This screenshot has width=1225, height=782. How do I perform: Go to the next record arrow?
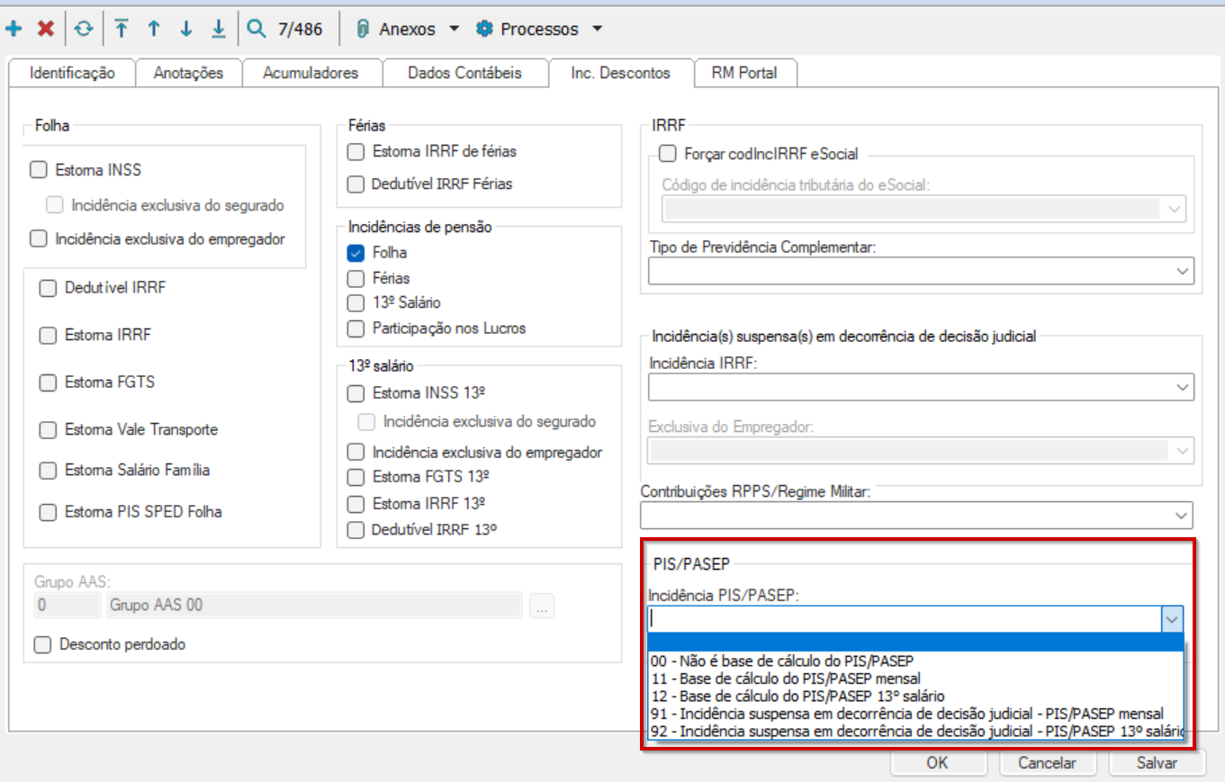[186, 30]
